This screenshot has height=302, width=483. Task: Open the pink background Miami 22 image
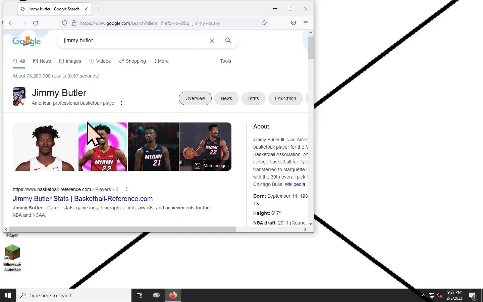click(x=103, y=147)
